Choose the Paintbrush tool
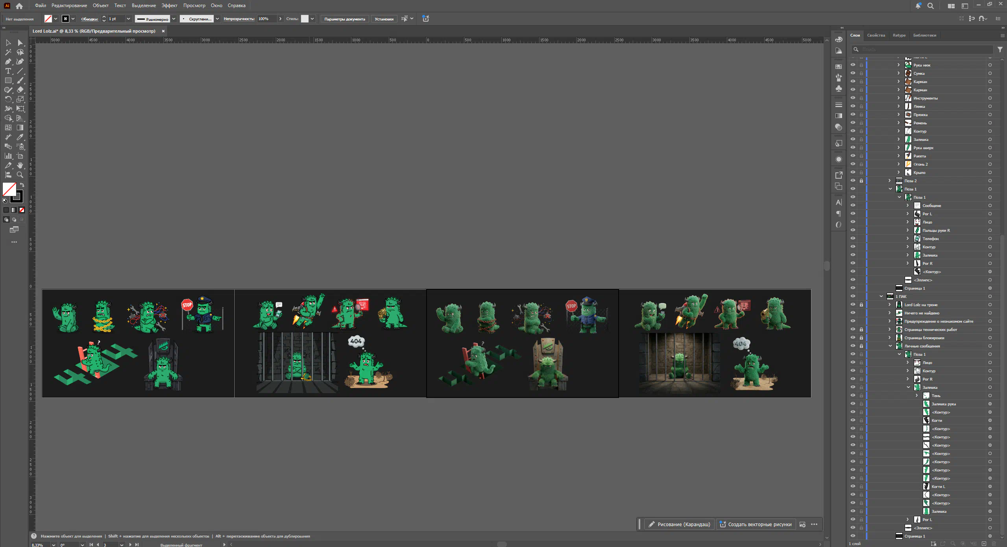Image resolution: width=1007 pixels, height=547 pixels. (20, 81)
